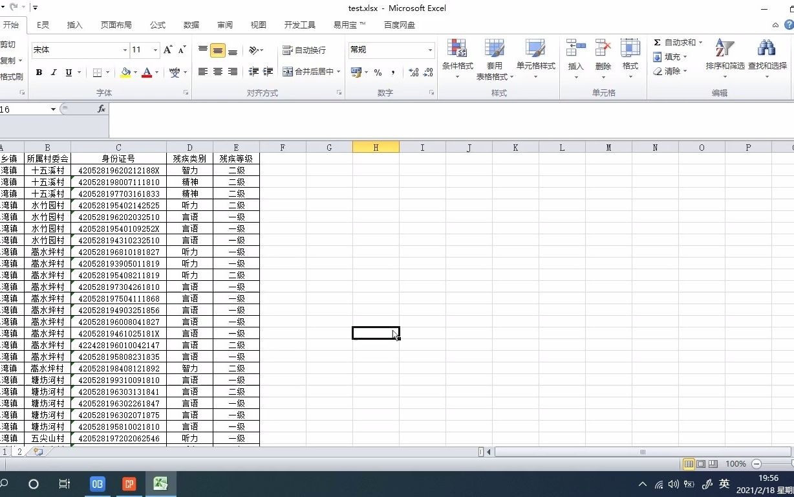The height and width of the screenshot is (497, 794).
Task: Open the 填充 fill menu
Action: pos(670,57)
